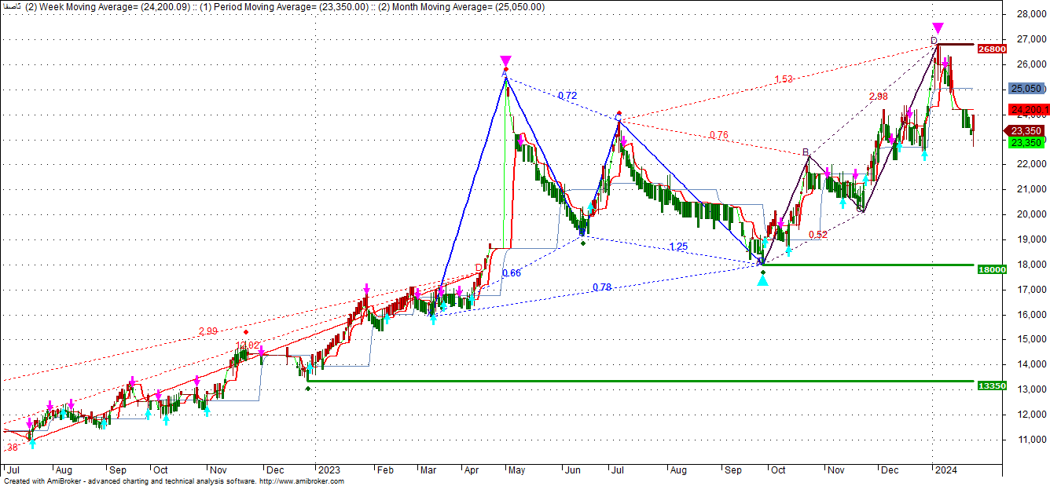Click the green 23,350 price label
The image size is (1050, 486).
pos(1026,142)
